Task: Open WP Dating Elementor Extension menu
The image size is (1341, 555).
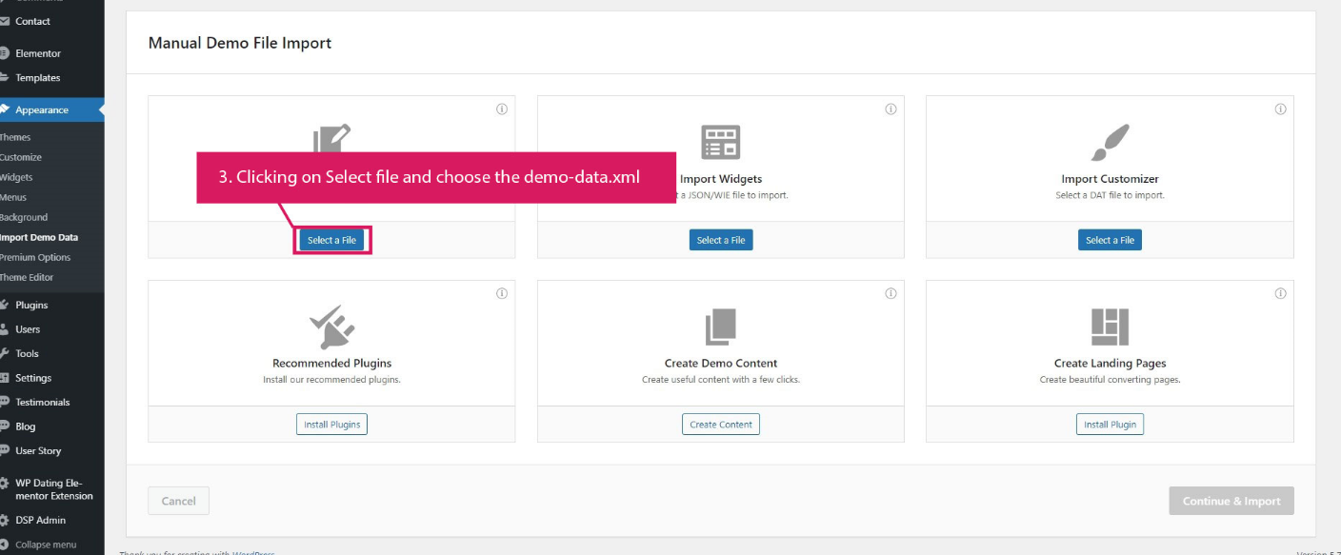Action: click(x=54, y=489)
